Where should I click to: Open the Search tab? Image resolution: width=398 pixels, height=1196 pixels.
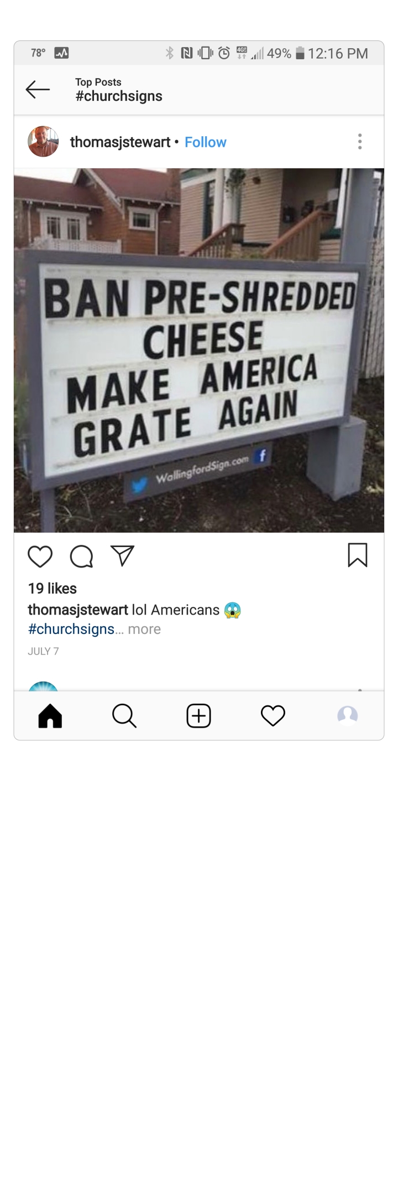[124, 715]
